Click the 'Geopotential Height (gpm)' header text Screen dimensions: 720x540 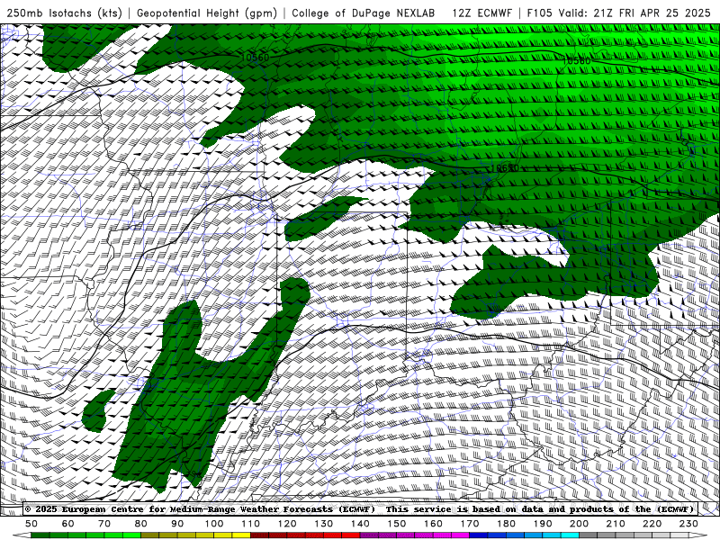click(207, 13)
